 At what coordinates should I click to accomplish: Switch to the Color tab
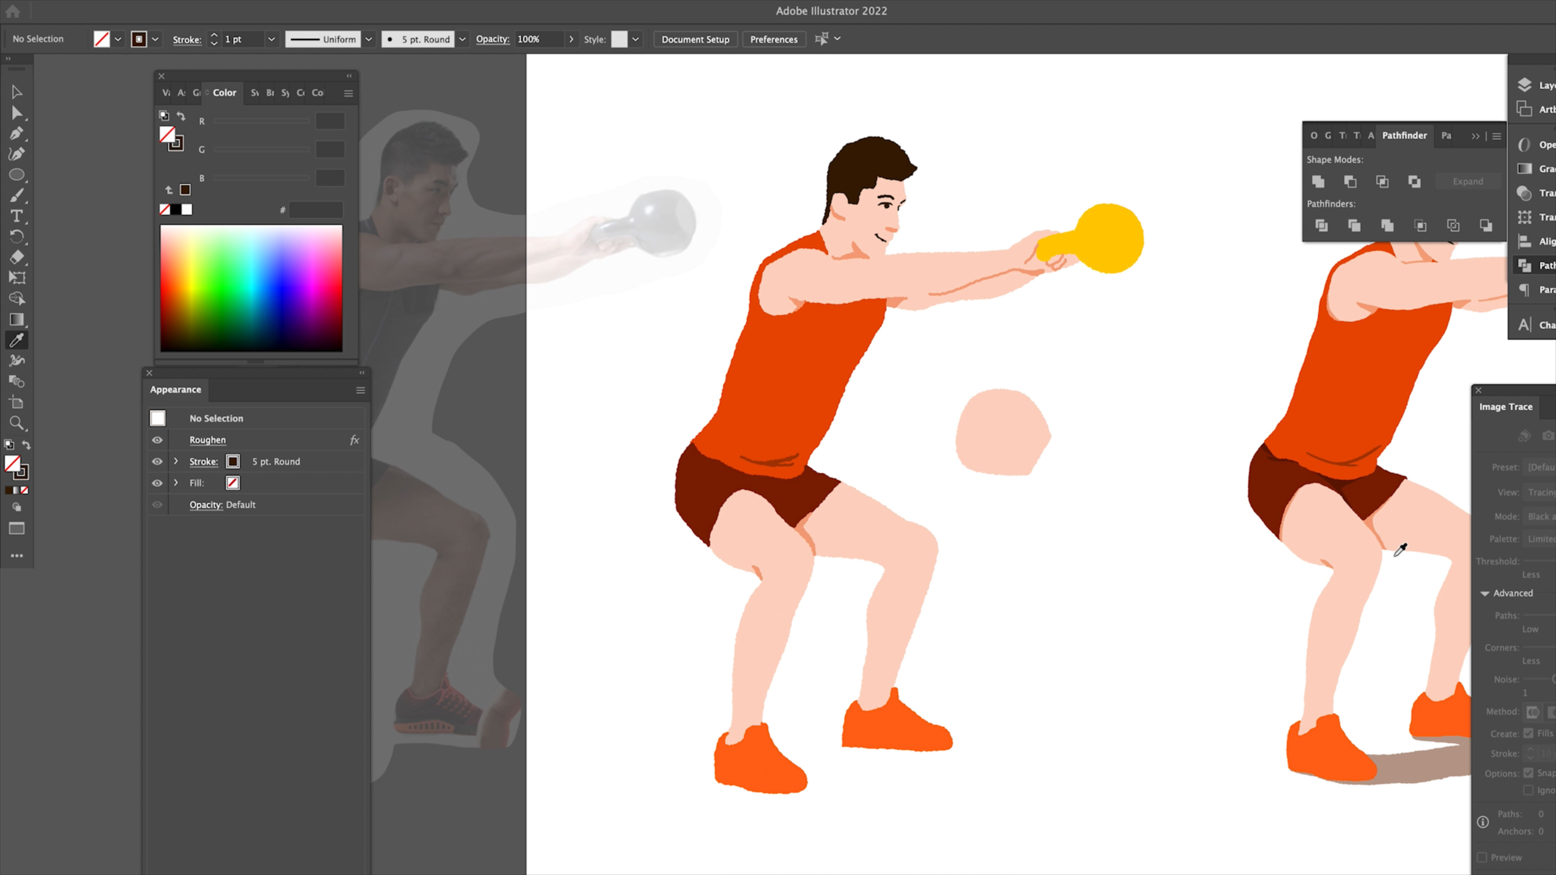point(224,92)
